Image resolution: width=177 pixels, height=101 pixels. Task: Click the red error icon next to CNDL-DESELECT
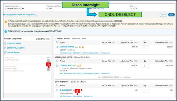point(81,90)
